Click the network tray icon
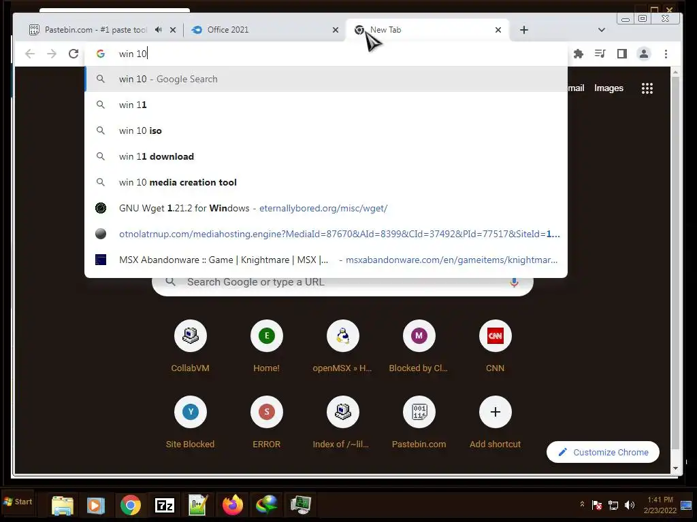697x522 pixels. click(x=613, y=505)
